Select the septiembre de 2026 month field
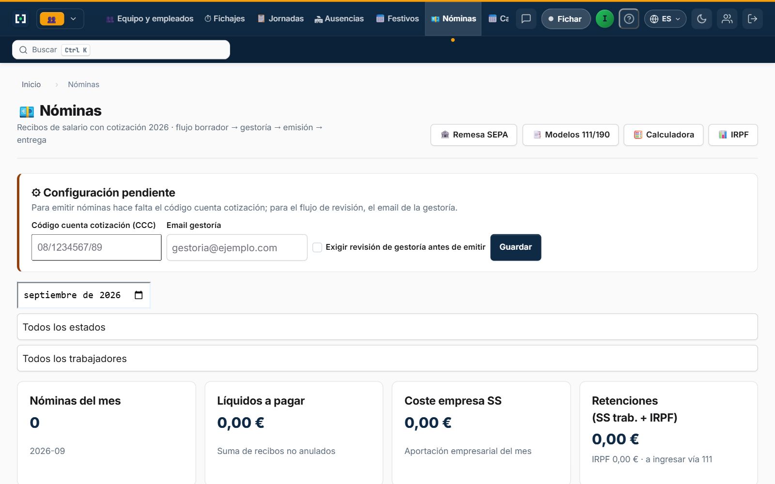This screenshot has height=484, width=775. [x=84, y=295]
